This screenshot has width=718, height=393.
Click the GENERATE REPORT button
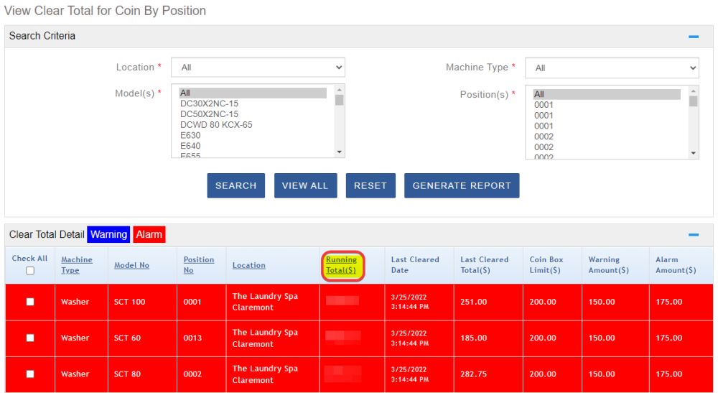(462, 185)
